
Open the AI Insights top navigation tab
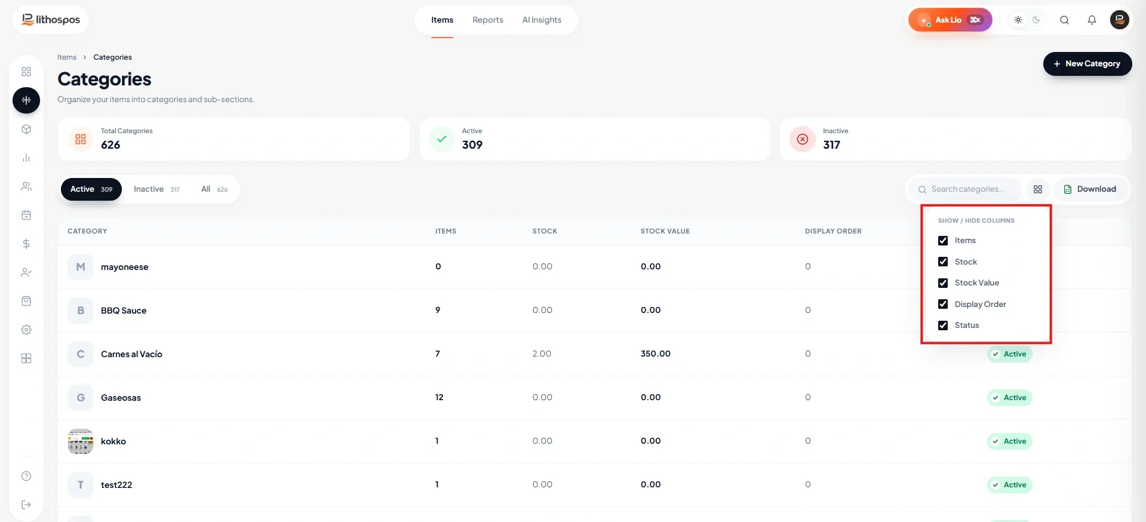pyautogui.click(x=542, y=20)
